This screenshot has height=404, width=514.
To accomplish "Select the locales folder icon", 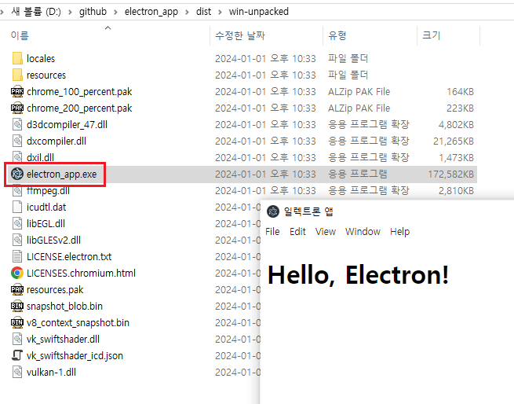I will (x=17, y=58).
